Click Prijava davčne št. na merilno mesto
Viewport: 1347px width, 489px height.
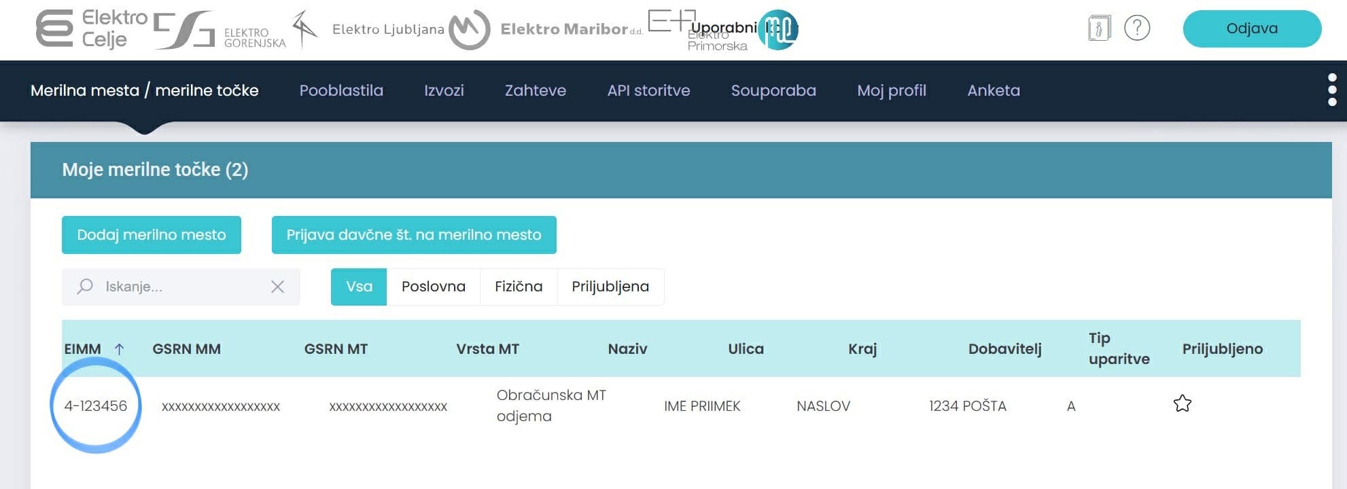point(414,235)
